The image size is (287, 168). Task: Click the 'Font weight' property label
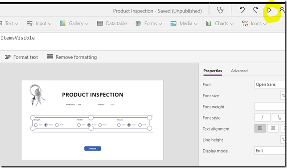(x=213, y=107)
